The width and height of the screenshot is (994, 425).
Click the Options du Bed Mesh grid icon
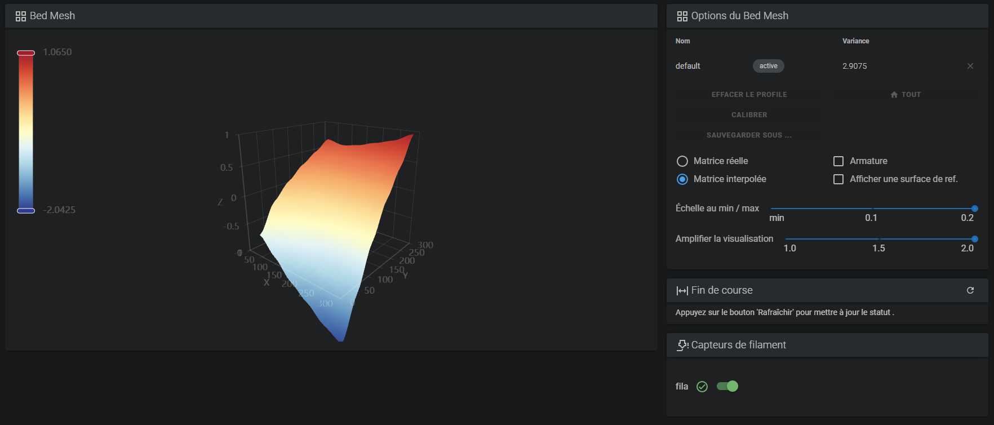(x=682, y=16)
